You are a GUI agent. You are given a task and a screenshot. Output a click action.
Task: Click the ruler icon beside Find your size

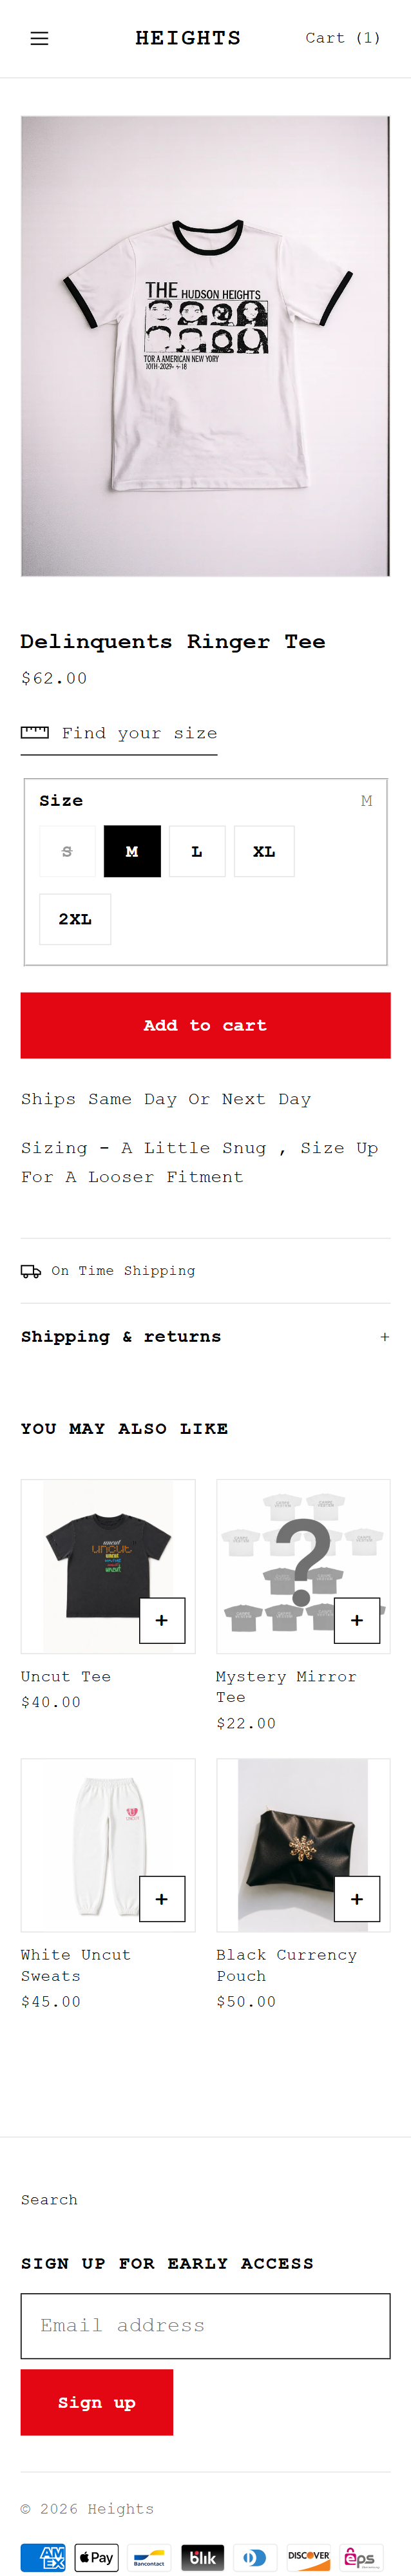35,733
